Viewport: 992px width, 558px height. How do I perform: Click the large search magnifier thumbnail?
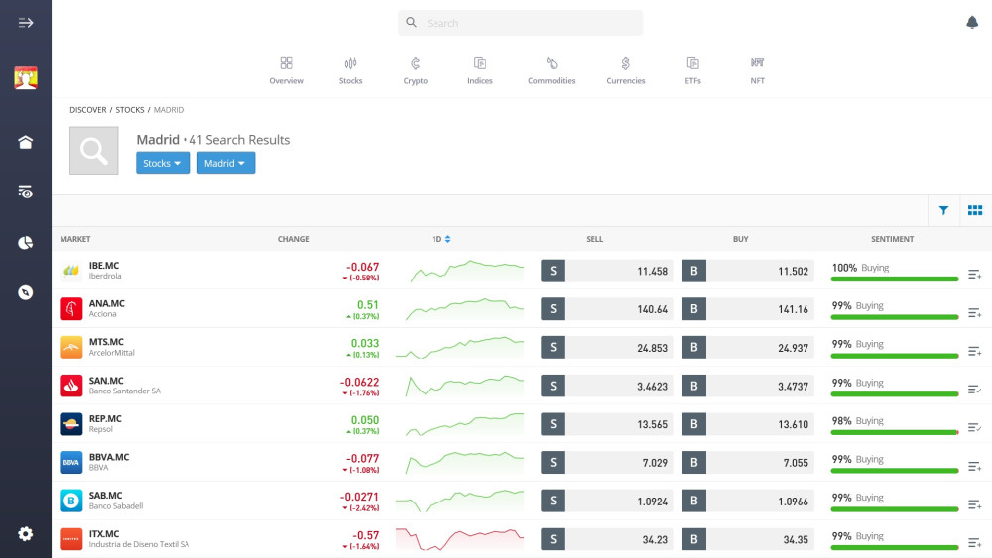pyautogui.click(x=93, y=151)
